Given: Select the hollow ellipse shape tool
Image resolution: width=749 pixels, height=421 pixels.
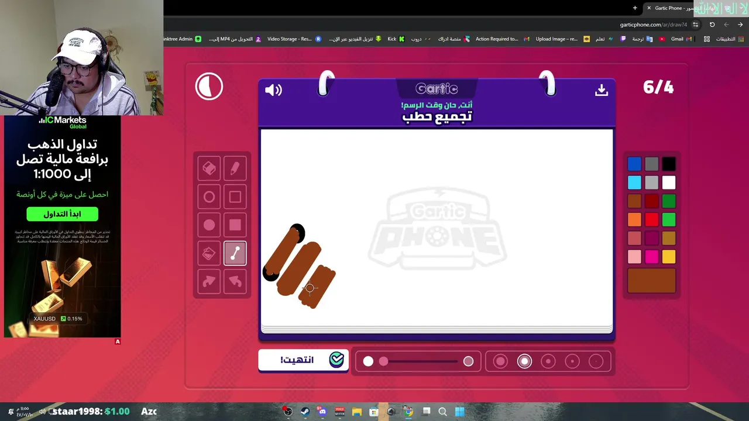Looking at the screenshot, I should 209,197.
